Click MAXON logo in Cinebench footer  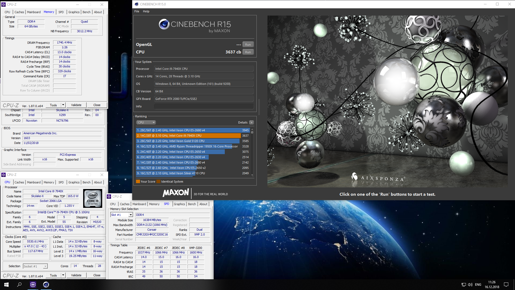coord(176,193)
